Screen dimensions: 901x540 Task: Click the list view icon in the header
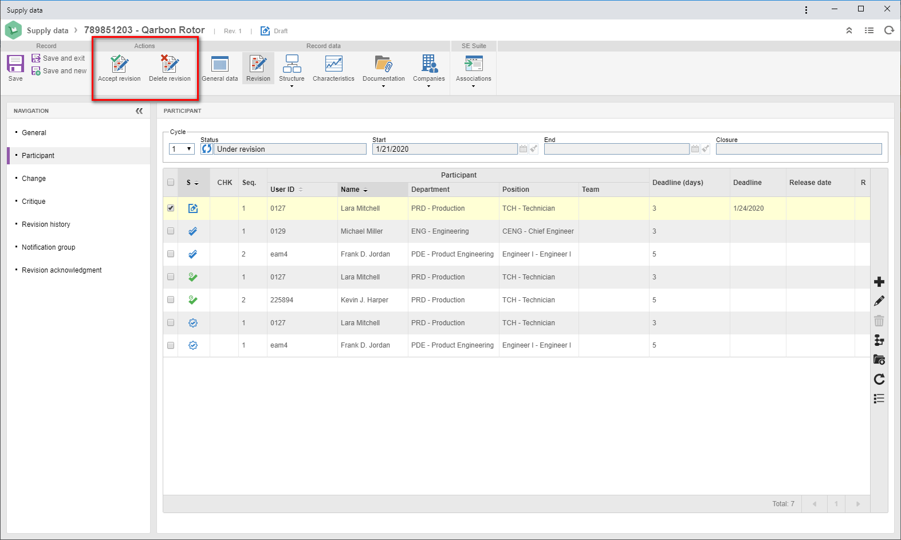coord(869,31)
